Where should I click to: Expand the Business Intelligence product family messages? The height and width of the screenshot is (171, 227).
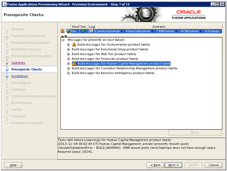coord(68,73)
